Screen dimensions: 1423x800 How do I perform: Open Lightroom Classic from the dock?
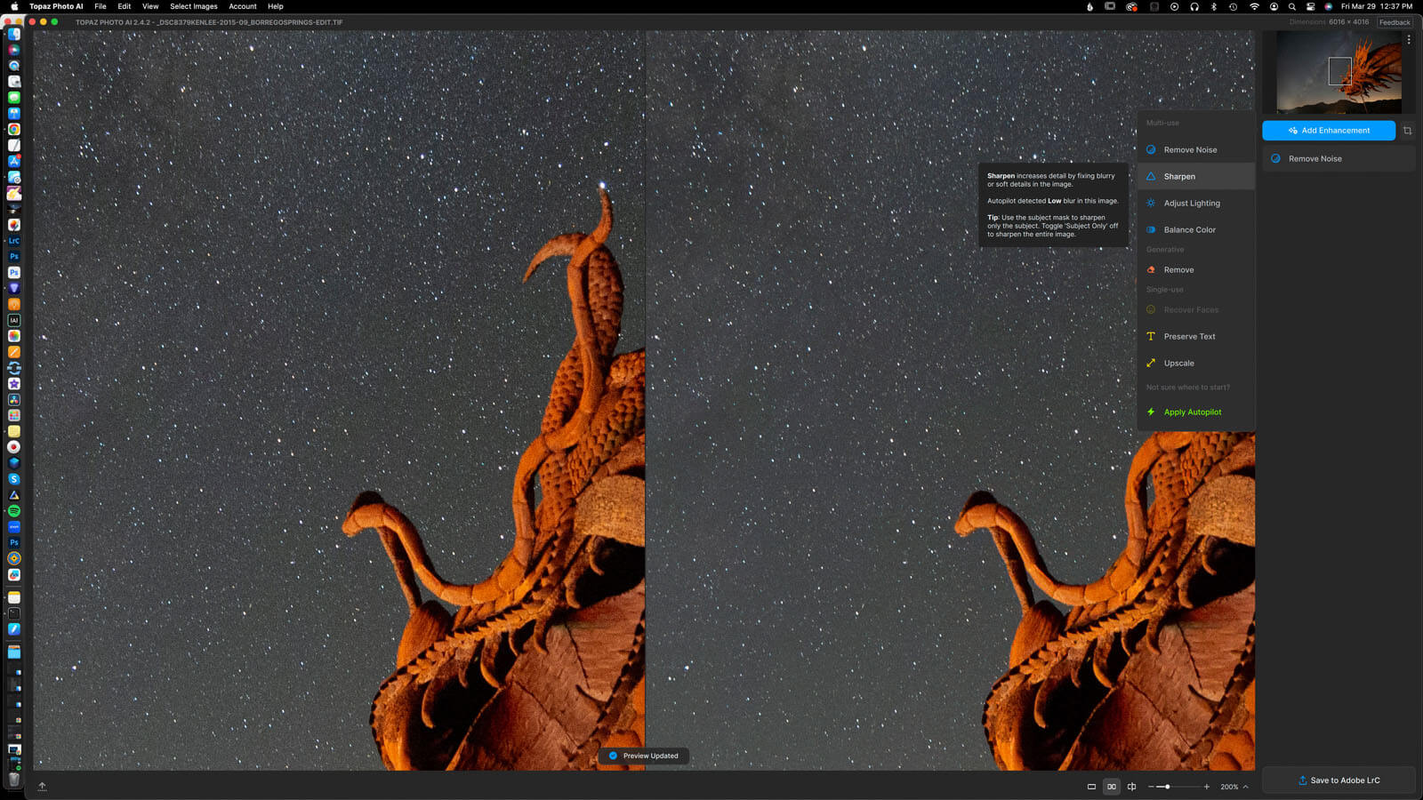pos(14,241)
